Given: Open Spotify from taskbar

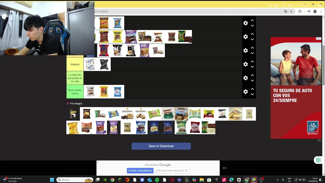Looking at the screenshot, I should (x=157, y=180).
